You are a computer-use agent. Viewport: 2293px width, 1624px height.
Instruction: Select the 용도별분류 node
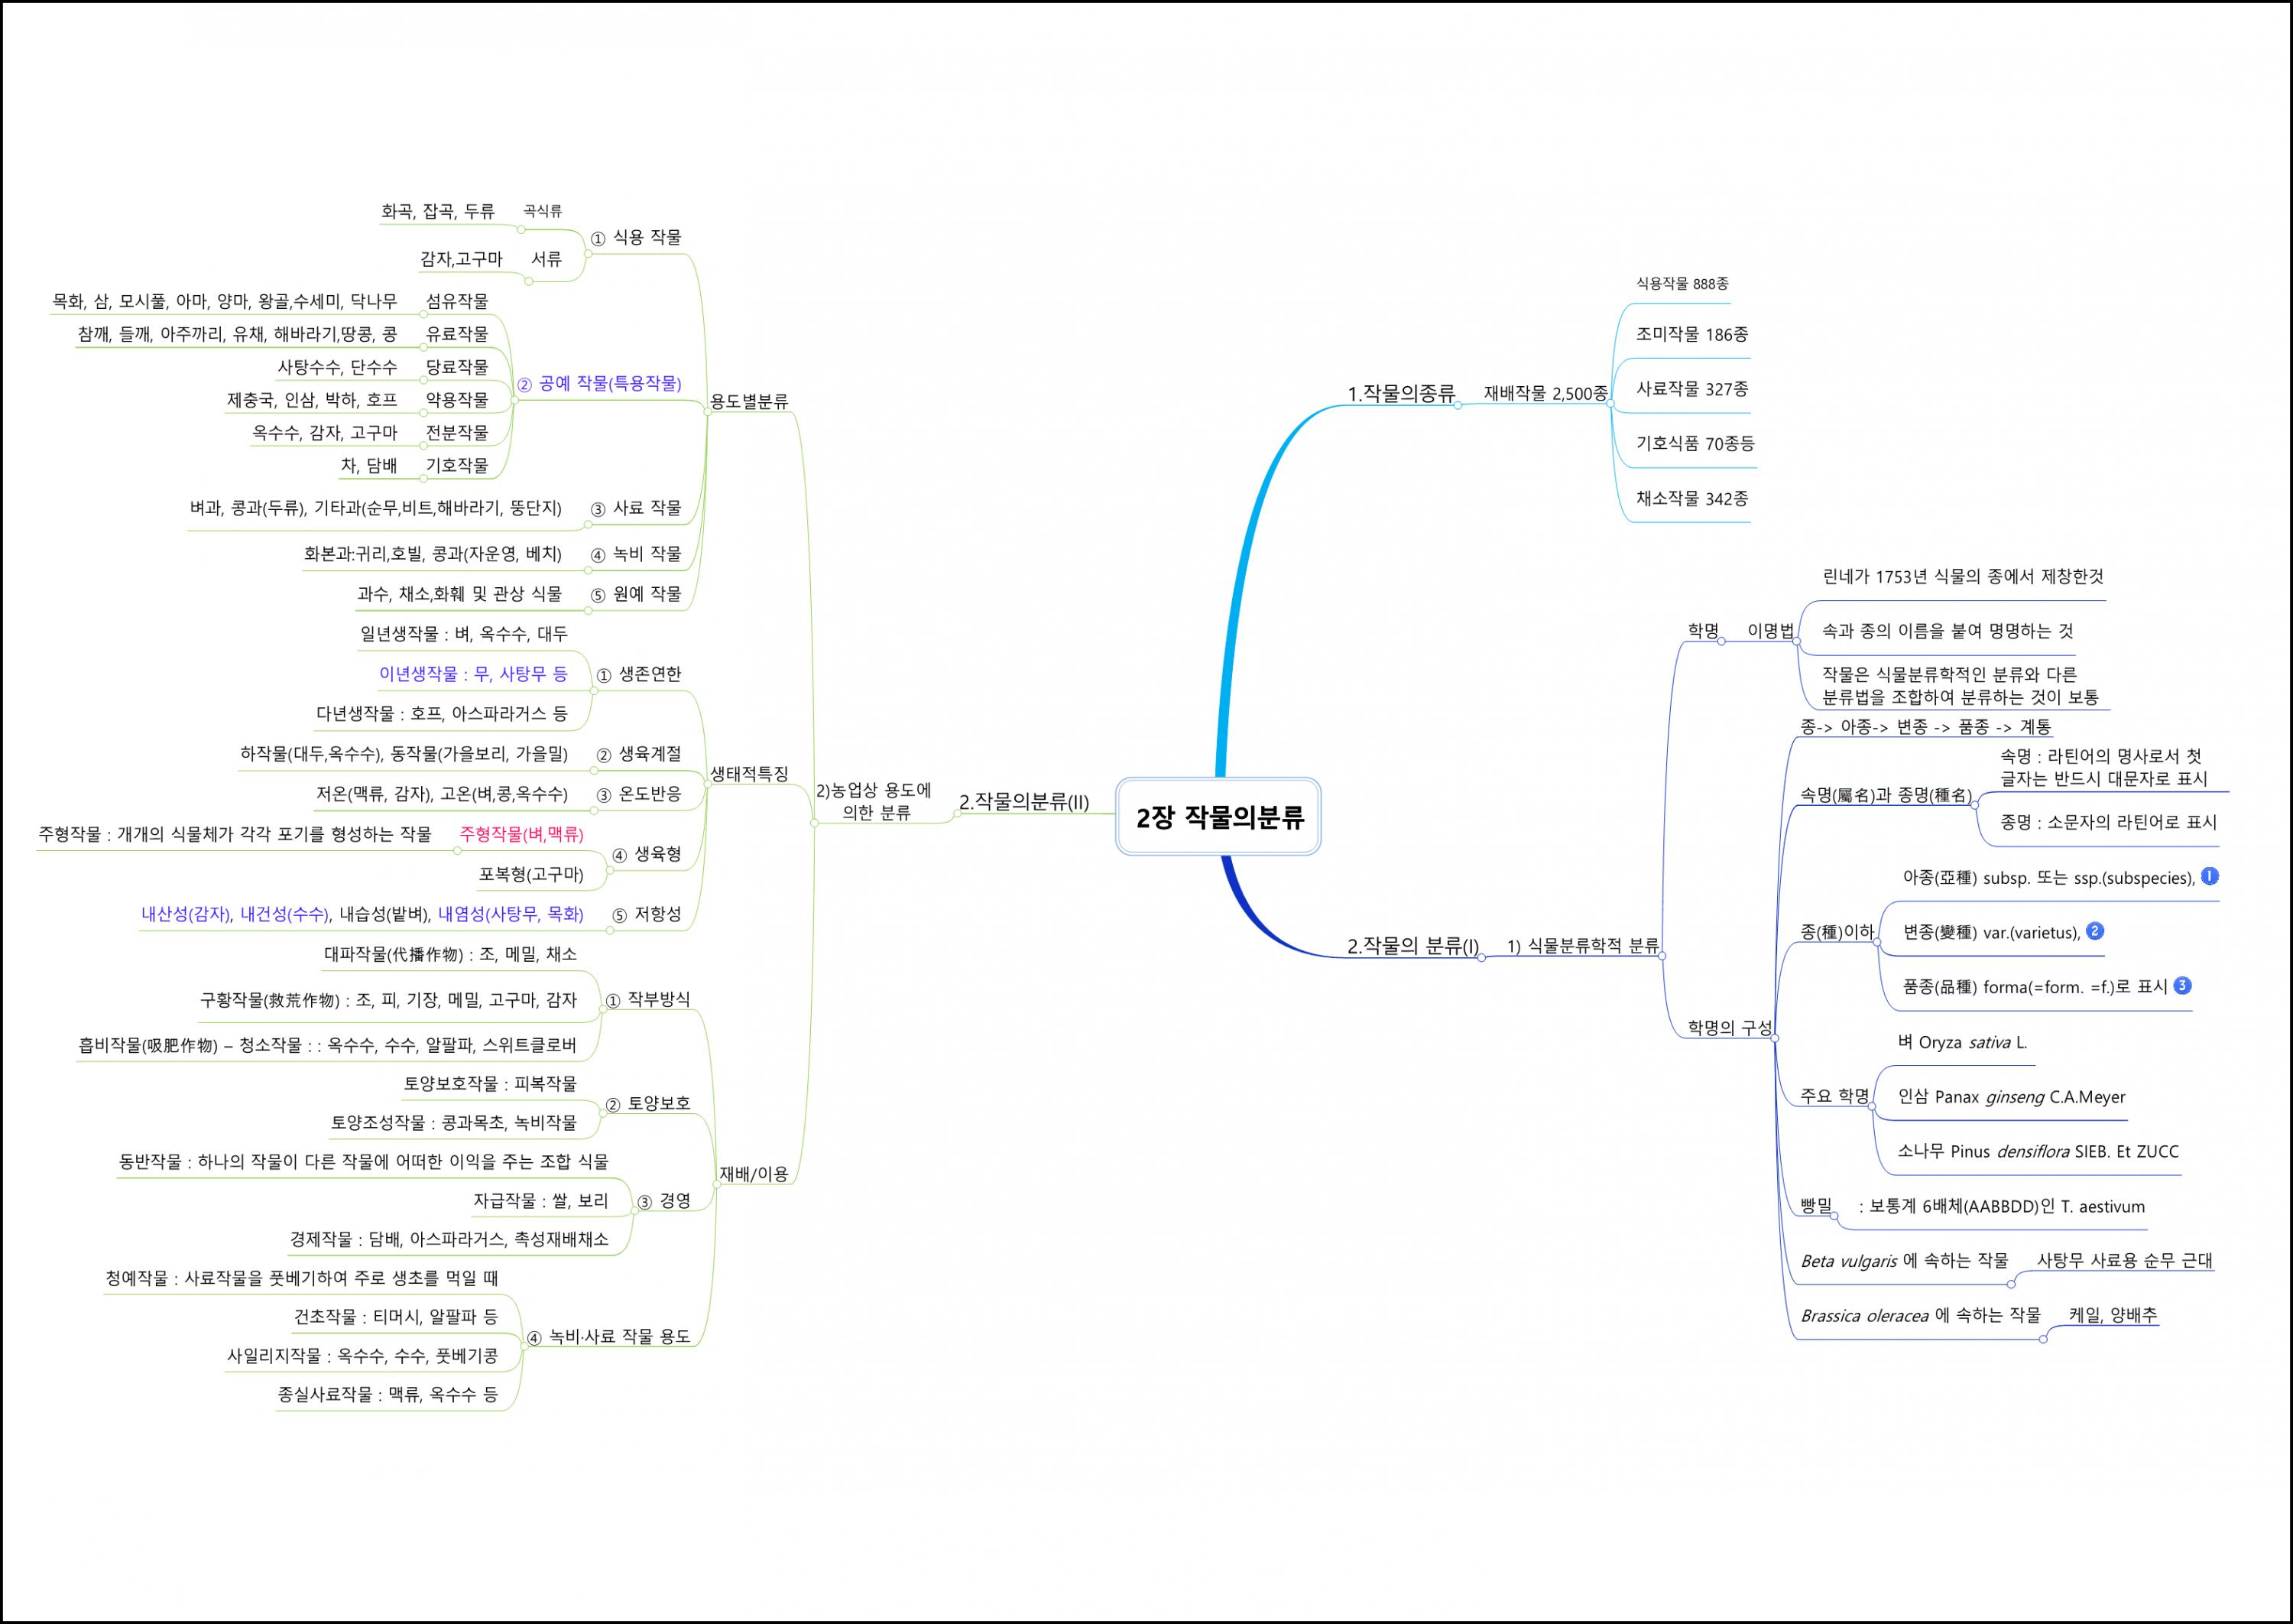(749, 401)
